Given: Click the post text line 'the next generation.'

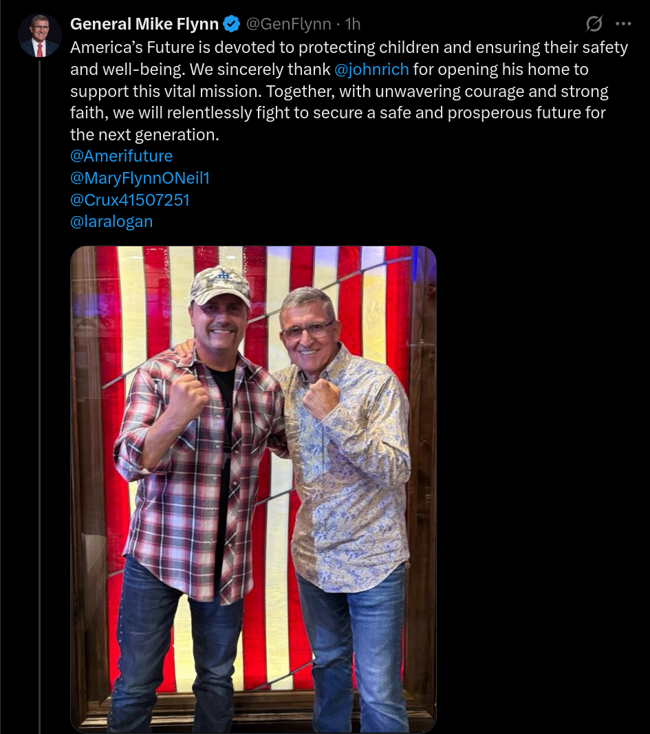Looking at the screenshot, I should [x=144, y=134].
